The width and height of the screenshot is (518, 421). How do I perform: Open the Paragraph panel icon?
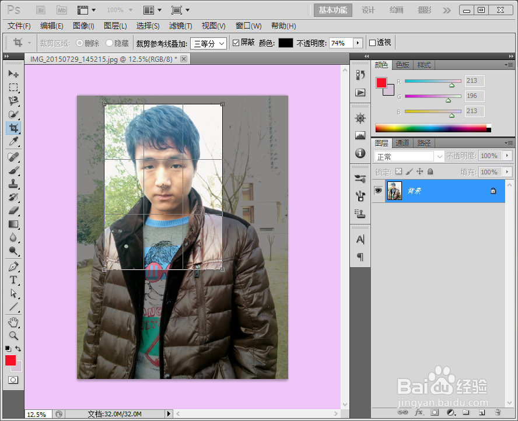tap(360, 257)
